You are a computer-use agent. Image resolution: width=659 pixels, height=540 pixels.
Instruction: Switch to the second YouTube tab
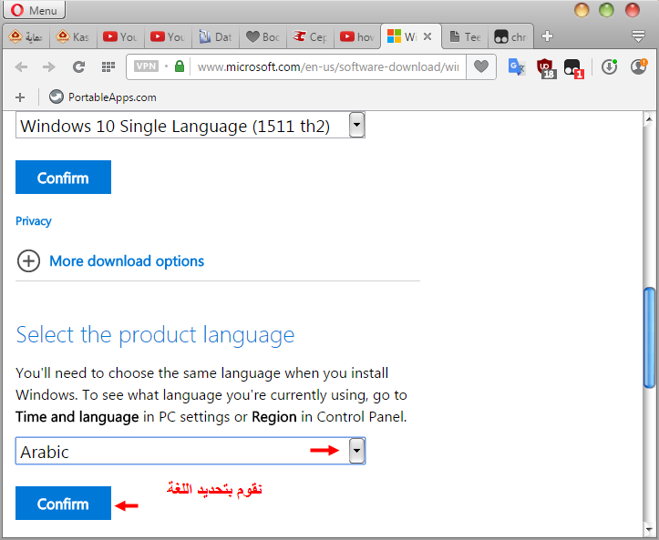coord(168,37)
